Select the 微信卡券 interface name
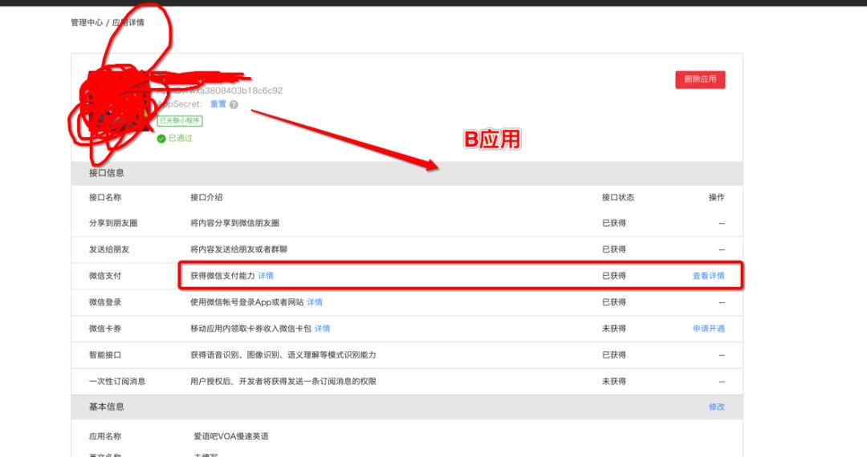 [x=105, y=329]
